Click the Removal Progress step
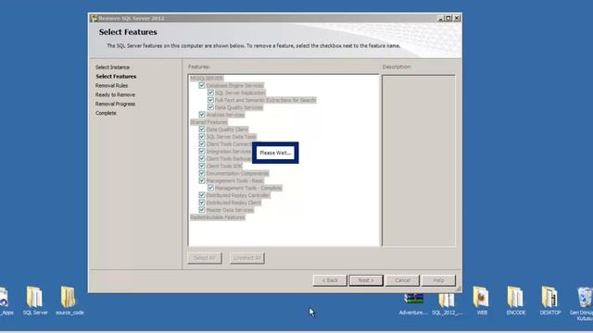 coord(115,104)
